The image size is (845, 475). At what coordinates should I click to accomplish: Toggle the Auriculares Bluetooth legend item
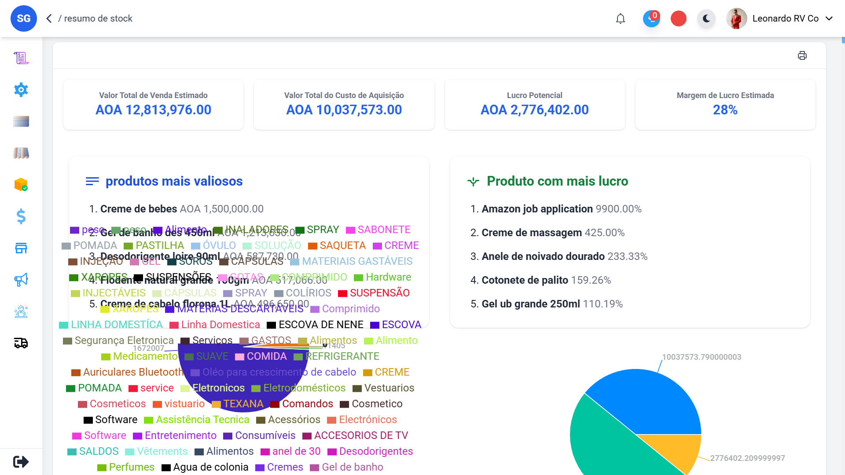(128, 372)
